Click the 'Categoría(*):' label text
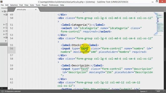 point(82,25)
